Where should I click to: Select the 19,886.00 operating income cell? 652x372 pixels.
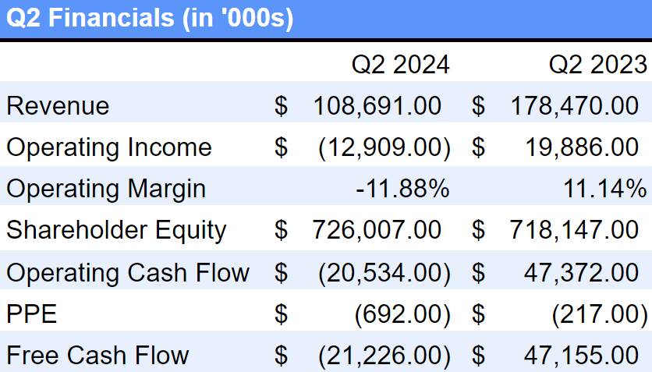[x=583, y=147]
